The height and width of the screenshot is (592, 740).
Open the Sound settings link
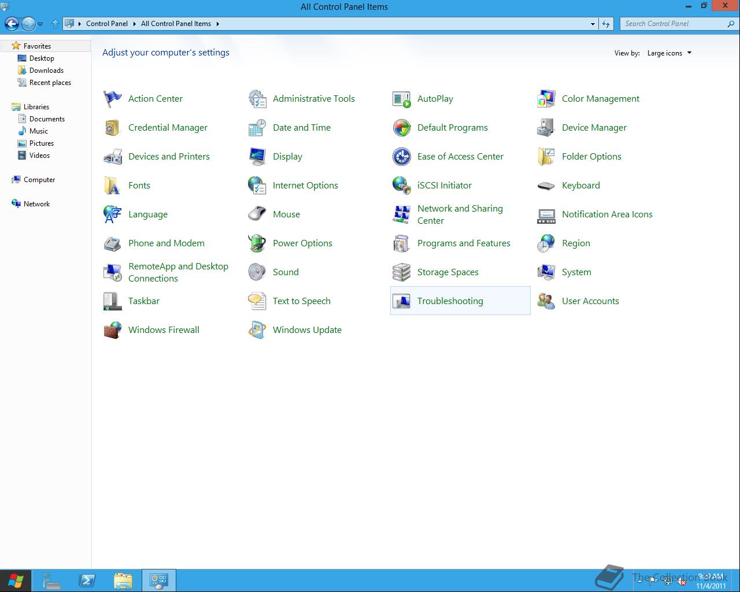(x=286, y=272)
